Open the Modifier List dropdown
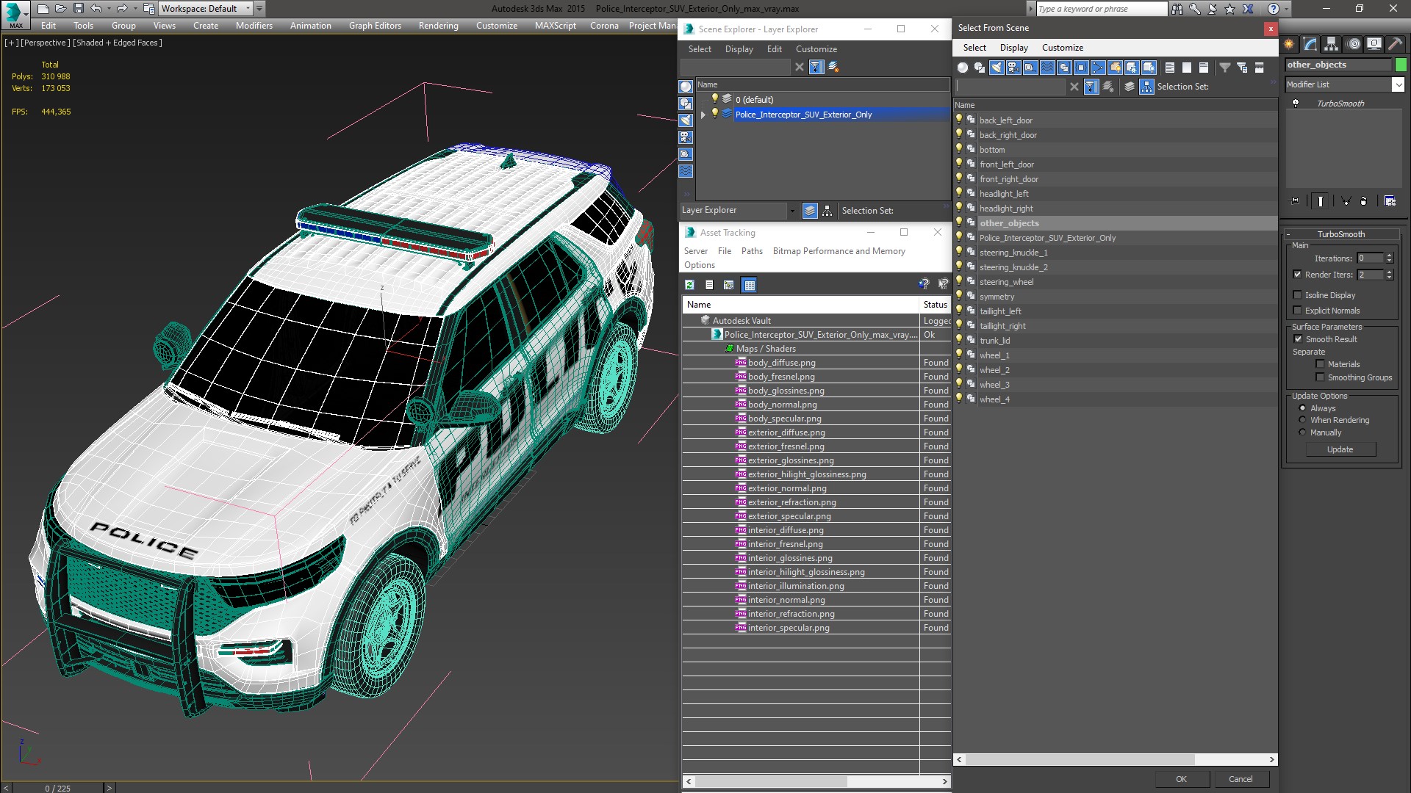 pyautogui.click(x=1398, y=84)
